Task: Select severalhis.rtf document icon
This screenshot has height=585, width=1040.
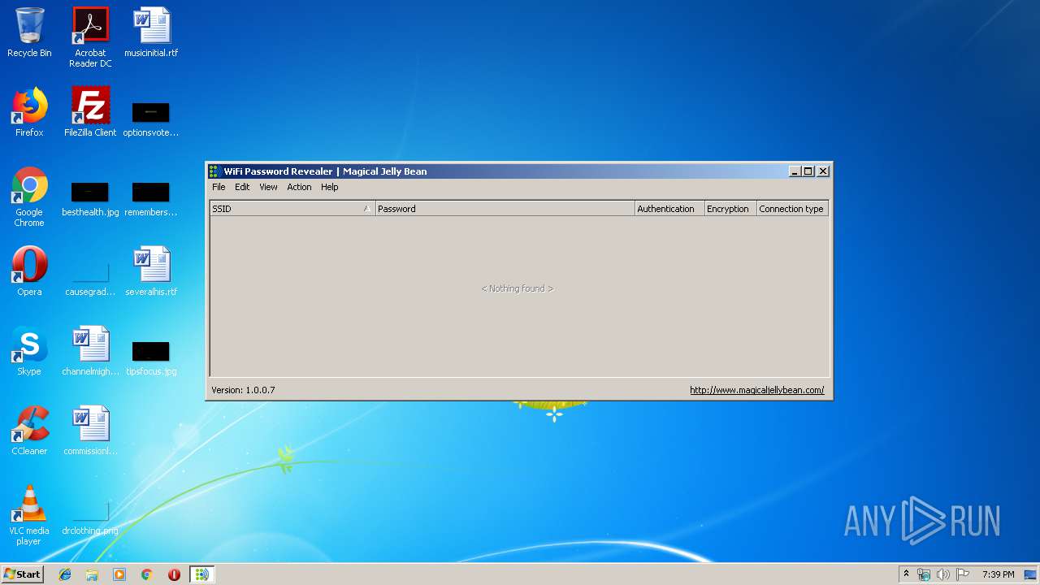Action: pyautogui.click(x=151, y=271)
